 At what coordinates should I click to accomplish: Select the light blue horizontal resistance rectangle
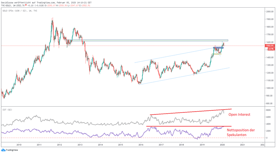coord(150,40)
